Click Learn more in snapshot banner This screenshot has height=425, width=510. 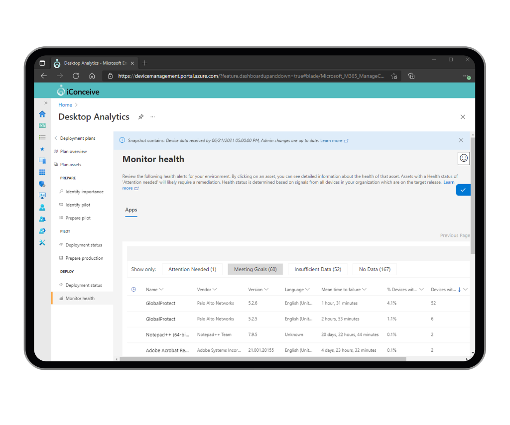[x=332, y=141]
